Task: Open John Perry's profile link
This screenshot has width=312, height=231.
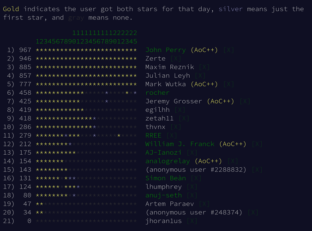Action: (166, 50)
